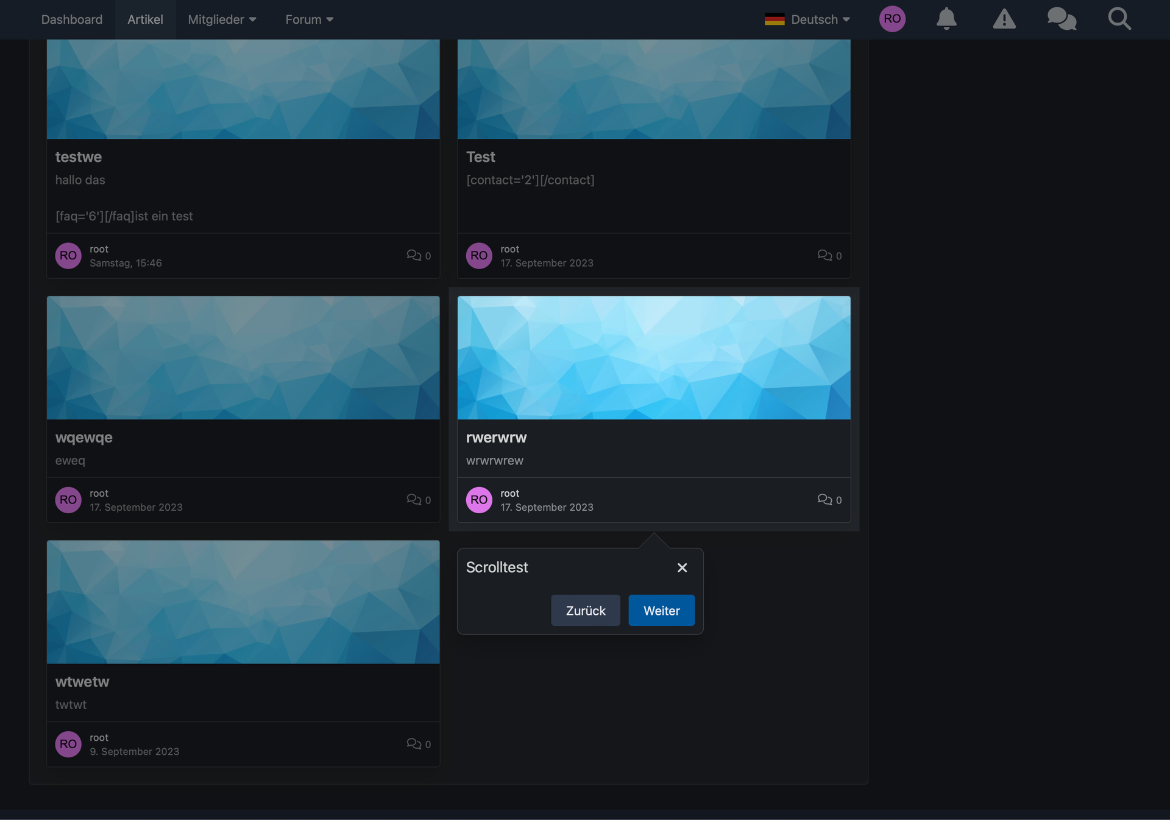Click root avatar on wqewqe article
This screenshot has height=820, width=1170.
coord(68,500)
